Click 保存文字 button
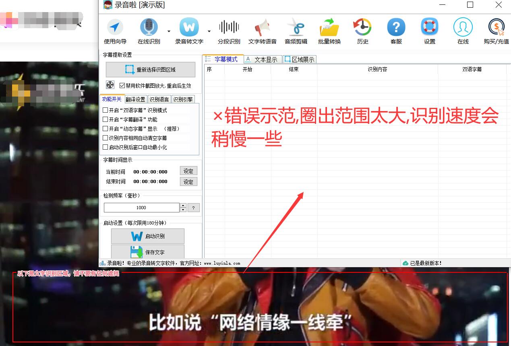The width and height of the screenshot is (511, 346). pyautogui.click(x=148, y=252)
